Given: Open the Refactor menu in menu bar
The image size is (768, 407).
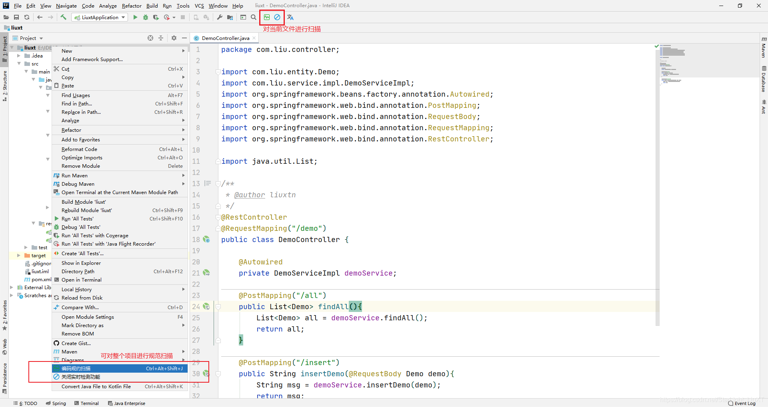Looking at the screenshot, I should 132,6.
